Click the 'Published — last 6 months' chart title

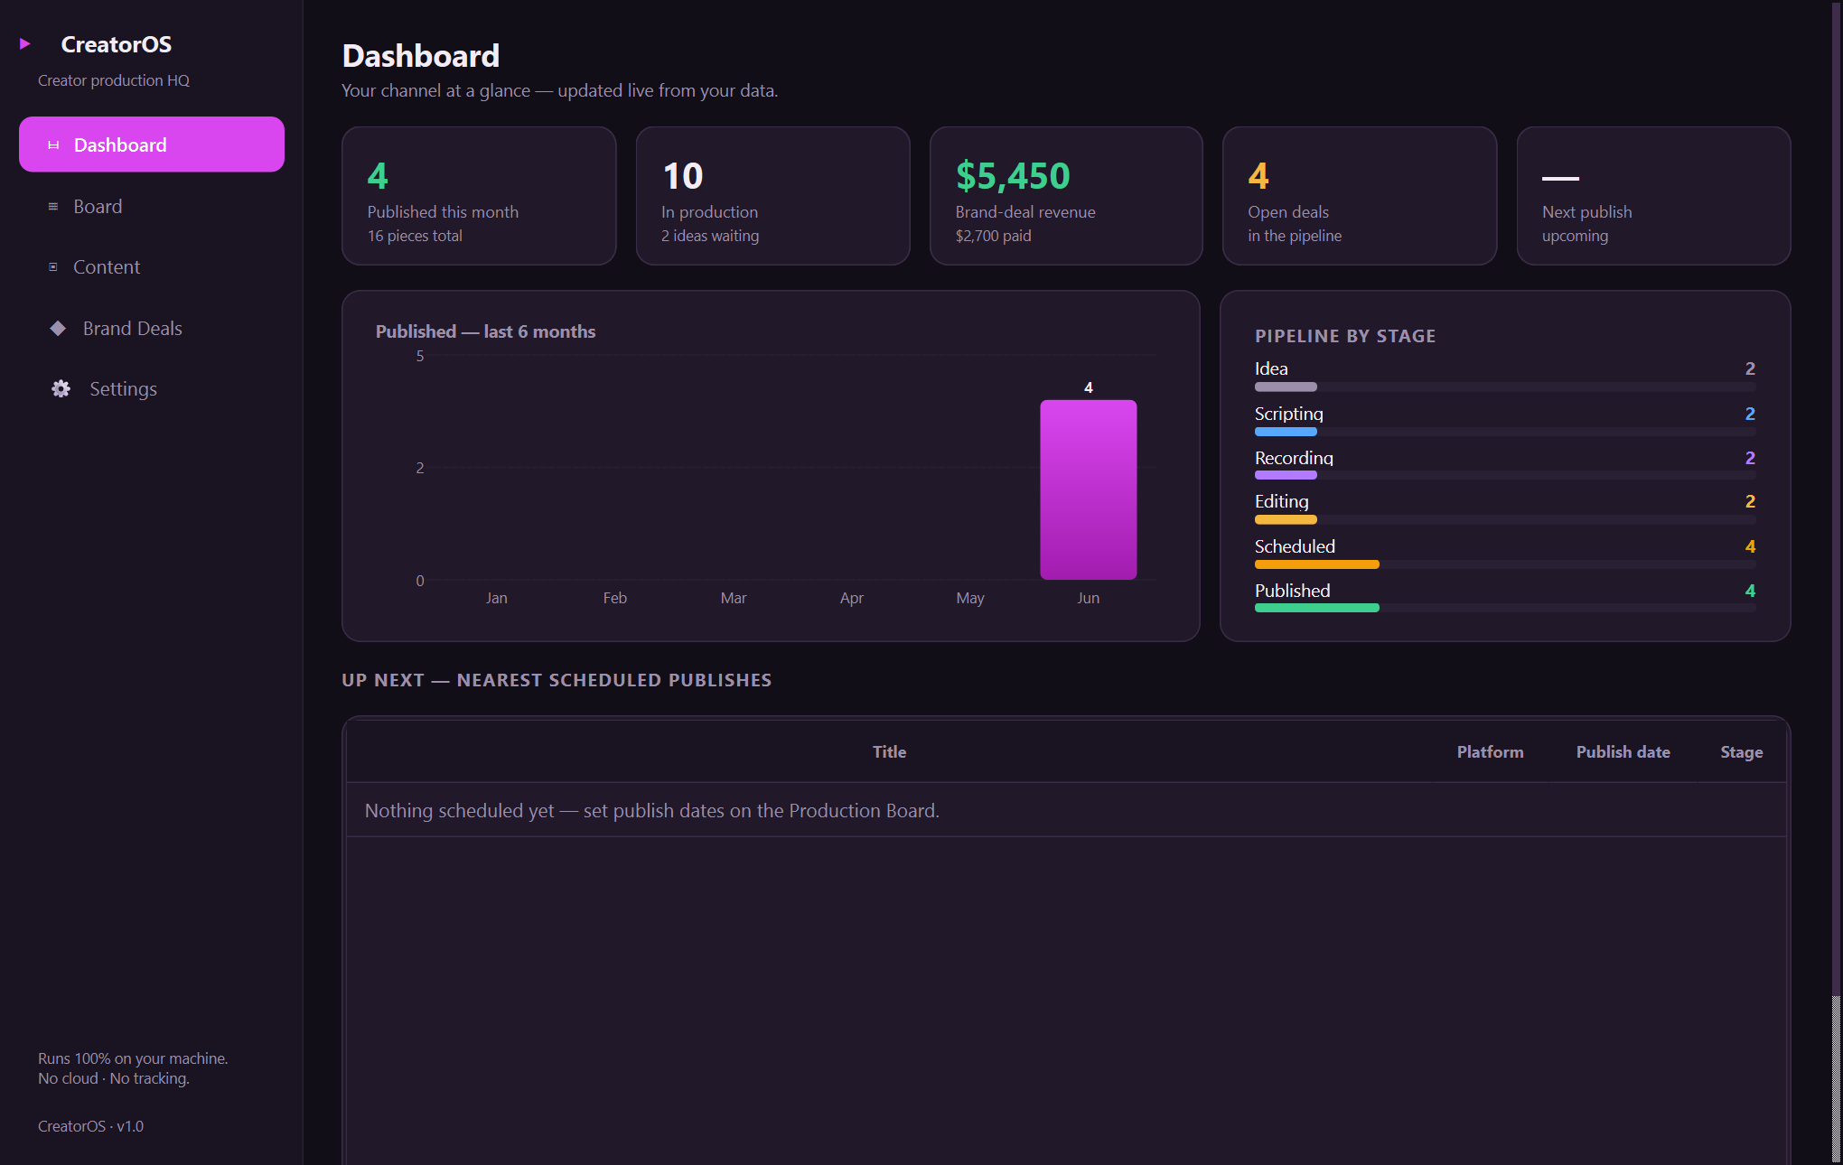click(x=485, y=331)
